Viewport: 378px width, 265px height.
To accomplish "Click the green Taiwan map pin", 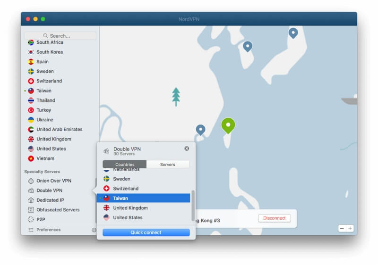I will (x=228, y=125).
